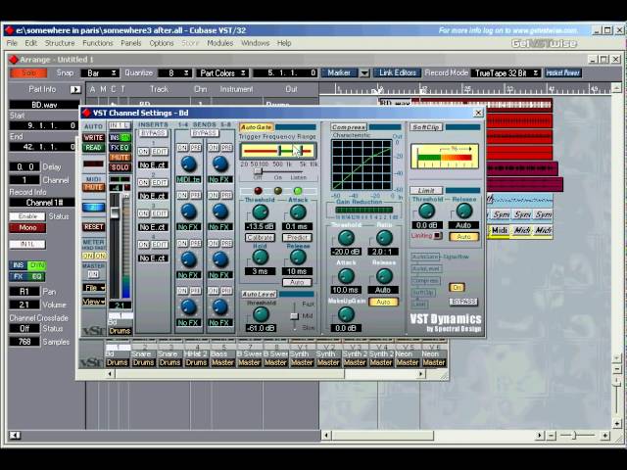This screenshot has width=627, height=470.
Task: Open the Record Mode TrueTape 32 Bit dropdown
Action: tap(506, 73)
